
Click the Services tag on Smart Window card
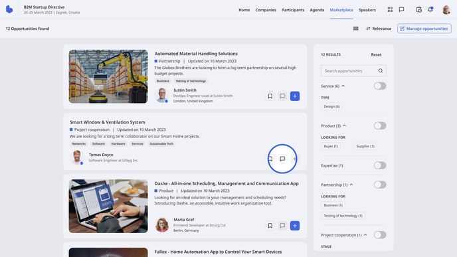click(x=137, y=144)
